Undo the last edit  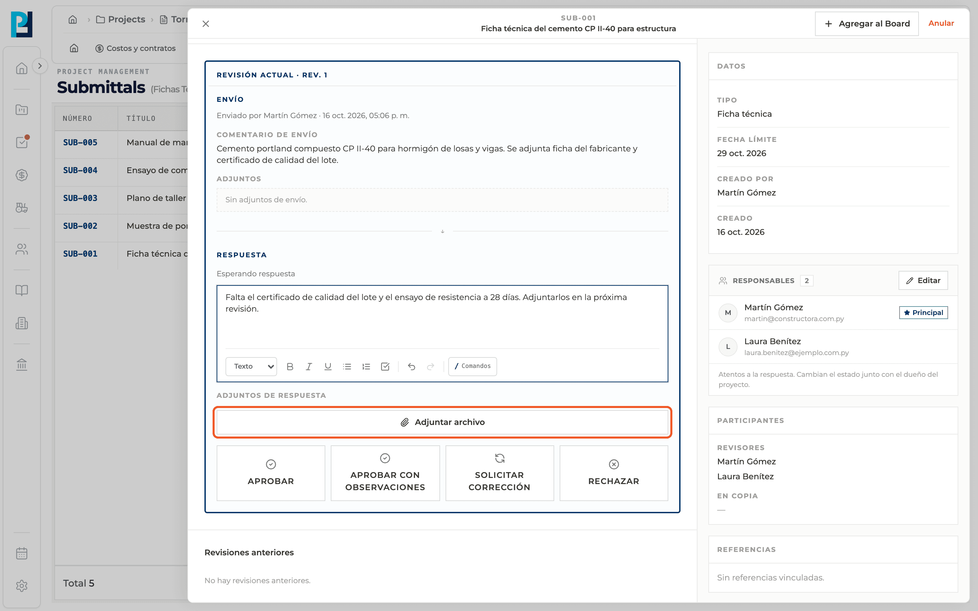coord(412,366)
